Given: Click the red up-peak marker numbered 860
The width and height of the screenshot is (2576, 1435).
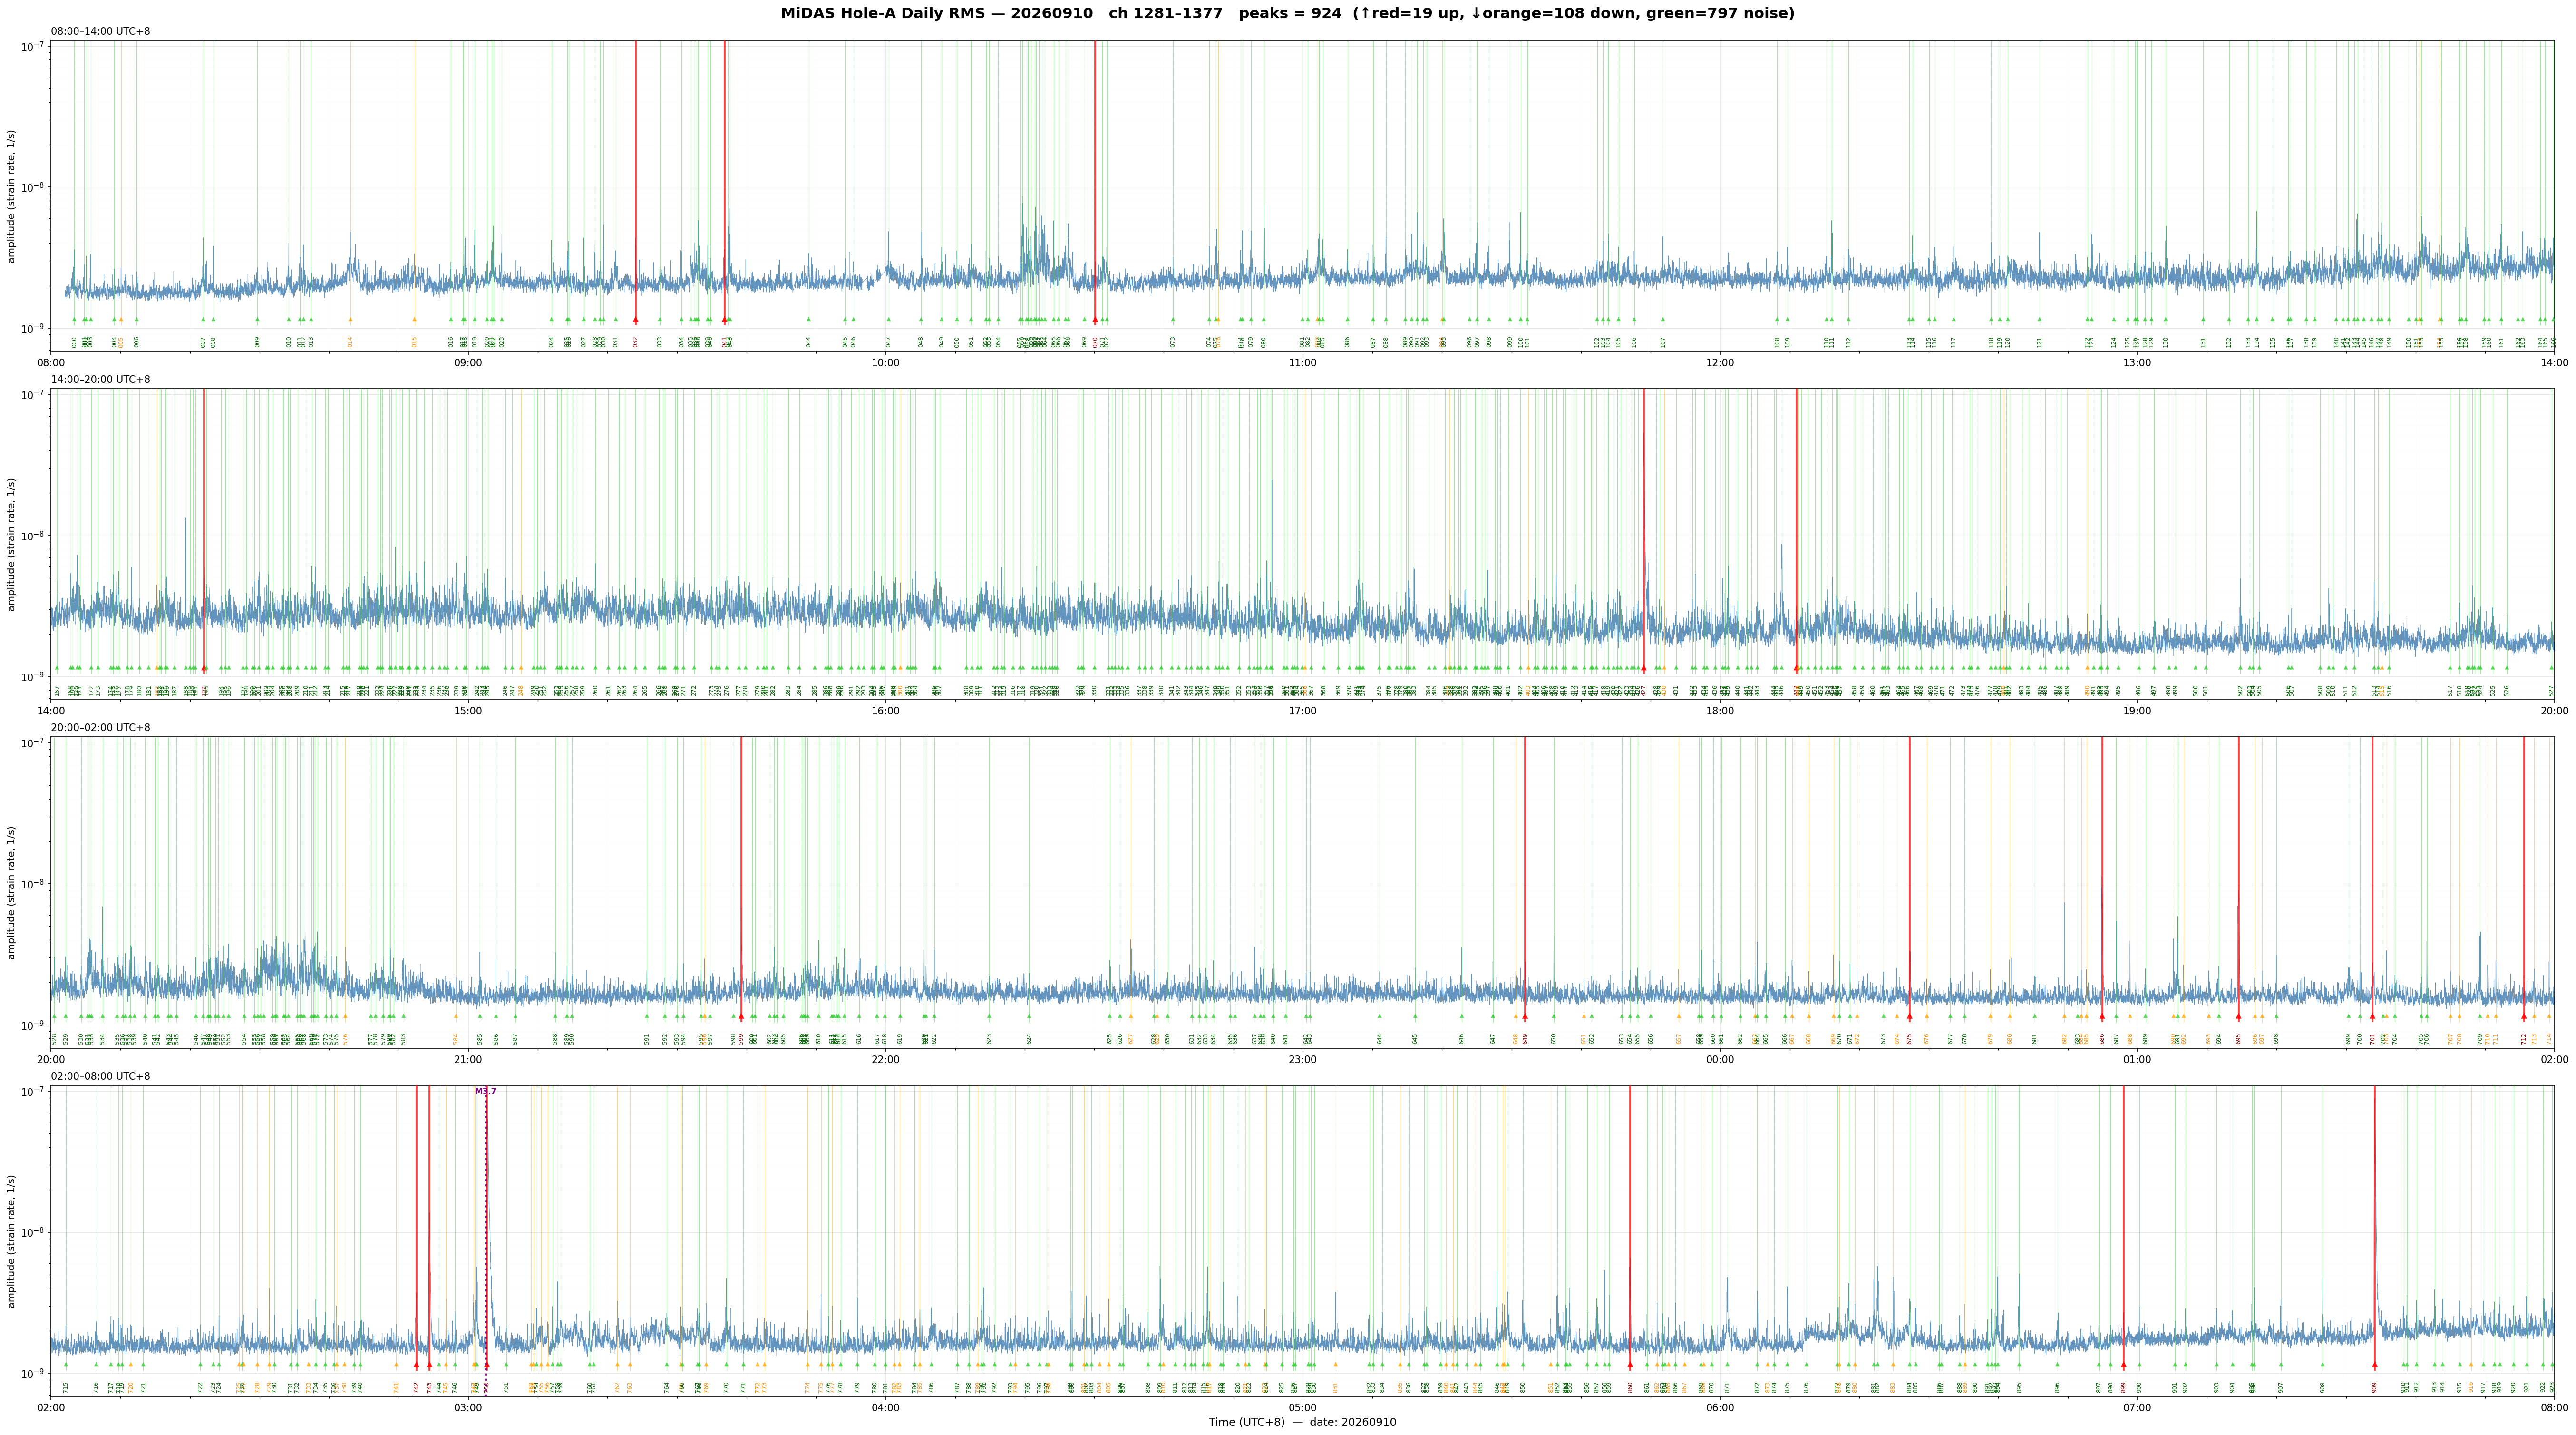Looking at the screenshot, I should [x=1630, y=1365].
